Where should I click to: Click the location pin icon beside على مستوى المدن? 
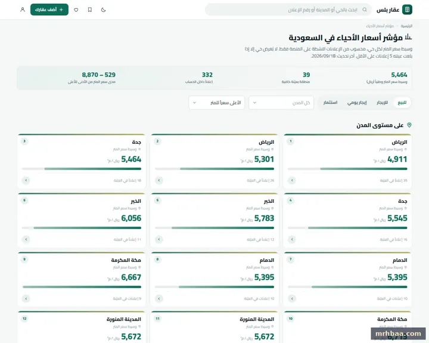tap(409, 125)
